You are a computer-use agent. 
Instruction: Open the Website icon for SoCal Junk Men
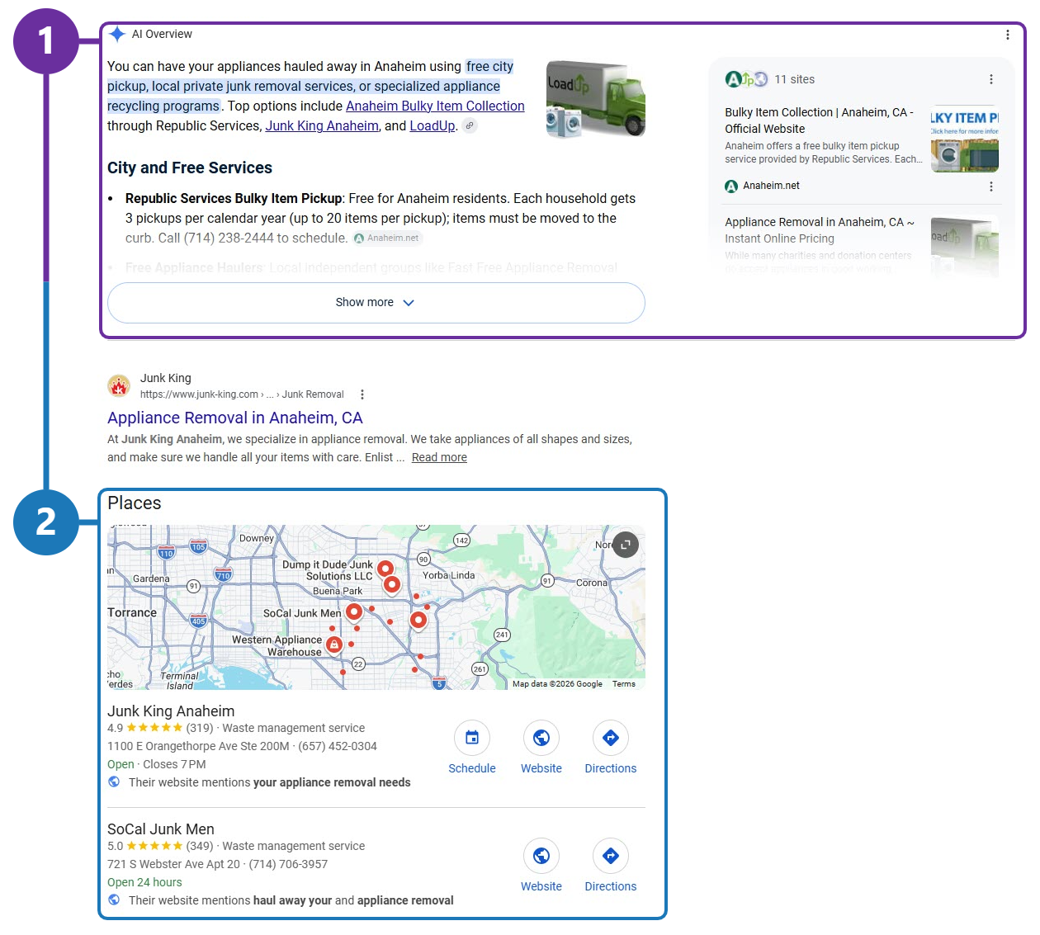pyautogui.click(x=541, y=856)
